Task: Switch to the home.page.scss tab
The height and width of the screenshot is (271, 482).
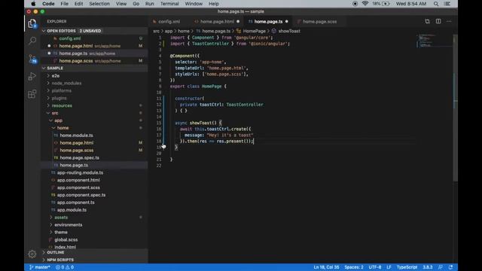Action: 319,22
